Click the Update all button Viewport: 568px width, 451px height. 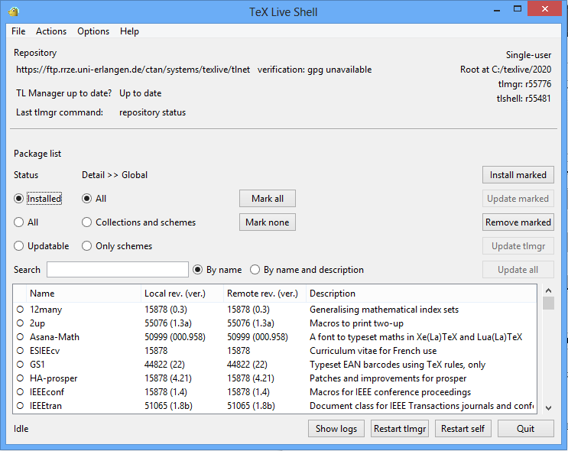518,270
